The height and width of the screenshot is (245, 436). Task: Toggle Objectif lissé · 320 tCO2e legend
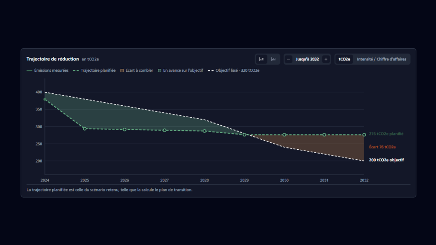(234, 71)
